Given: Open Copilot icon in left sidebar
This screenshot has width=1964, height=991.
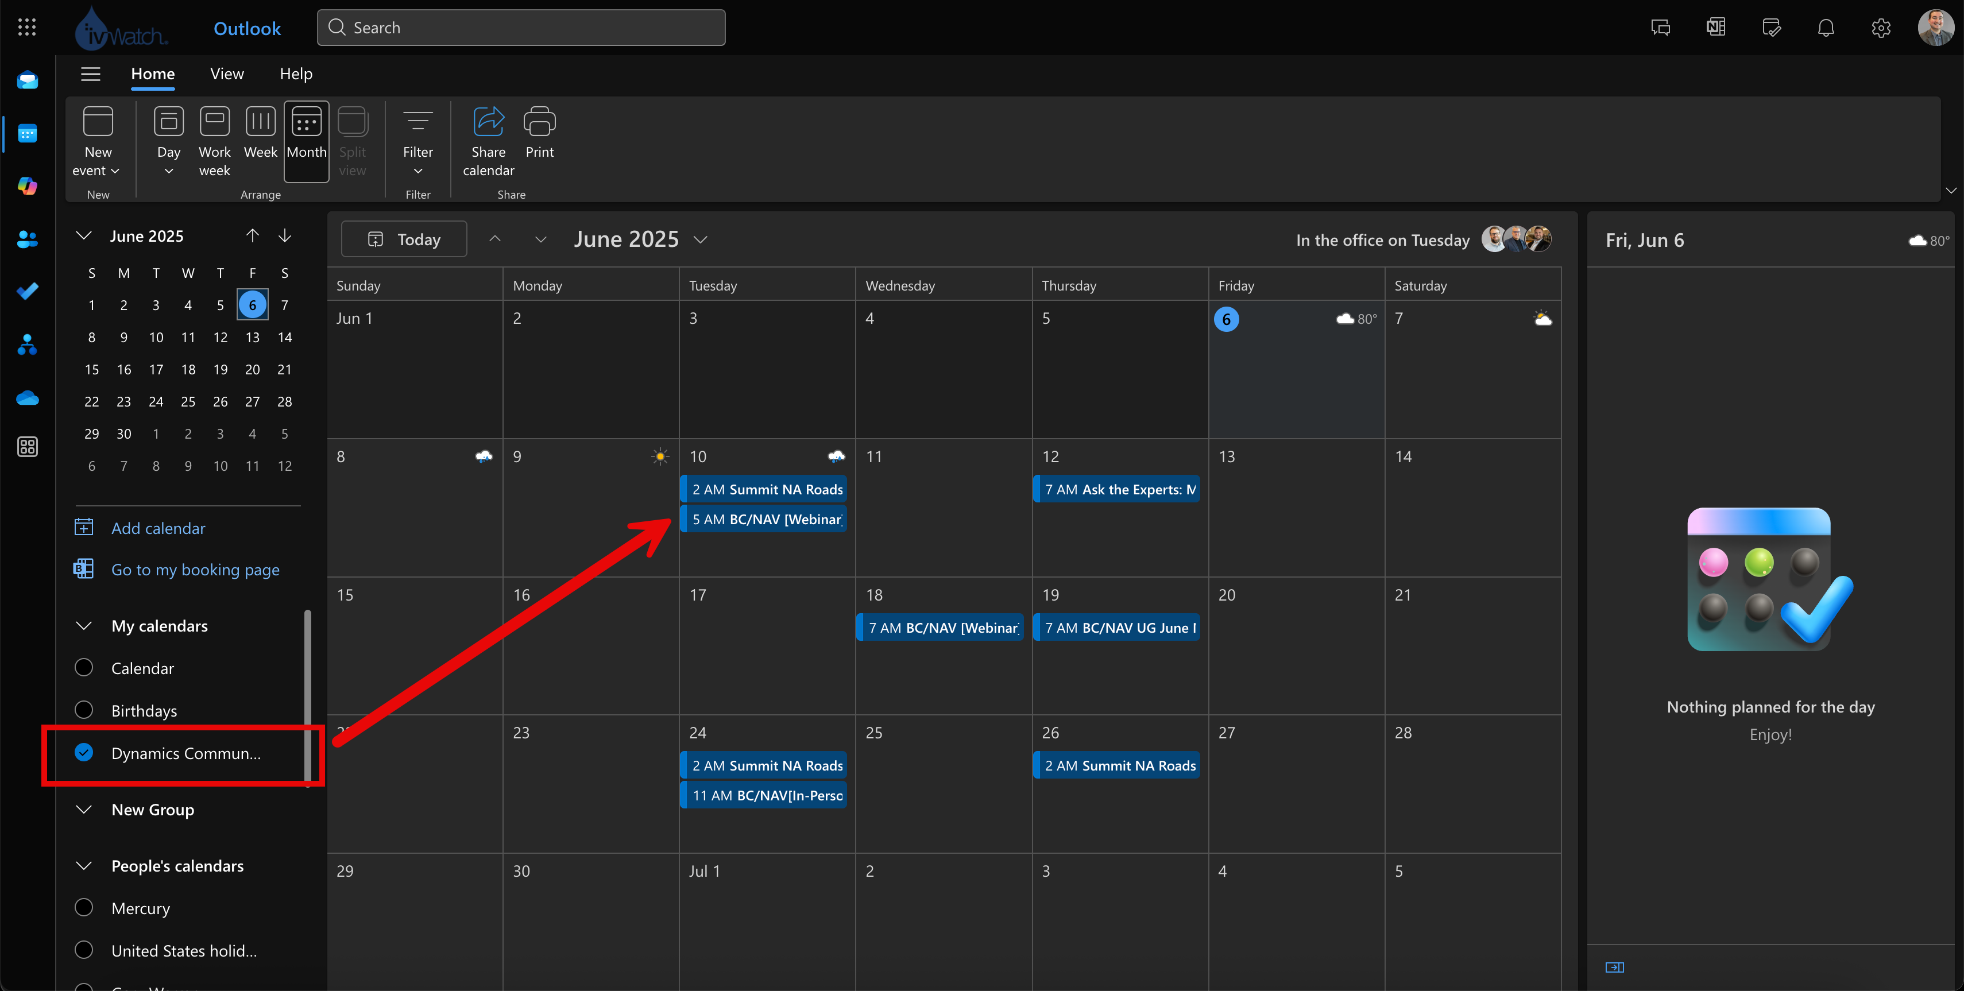Looking at the screenshot, I should click(28, 186).
